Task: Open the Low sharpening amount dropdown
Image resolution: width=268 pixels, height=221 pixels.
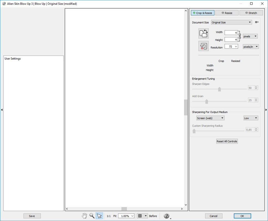Action: click(251, 118)
